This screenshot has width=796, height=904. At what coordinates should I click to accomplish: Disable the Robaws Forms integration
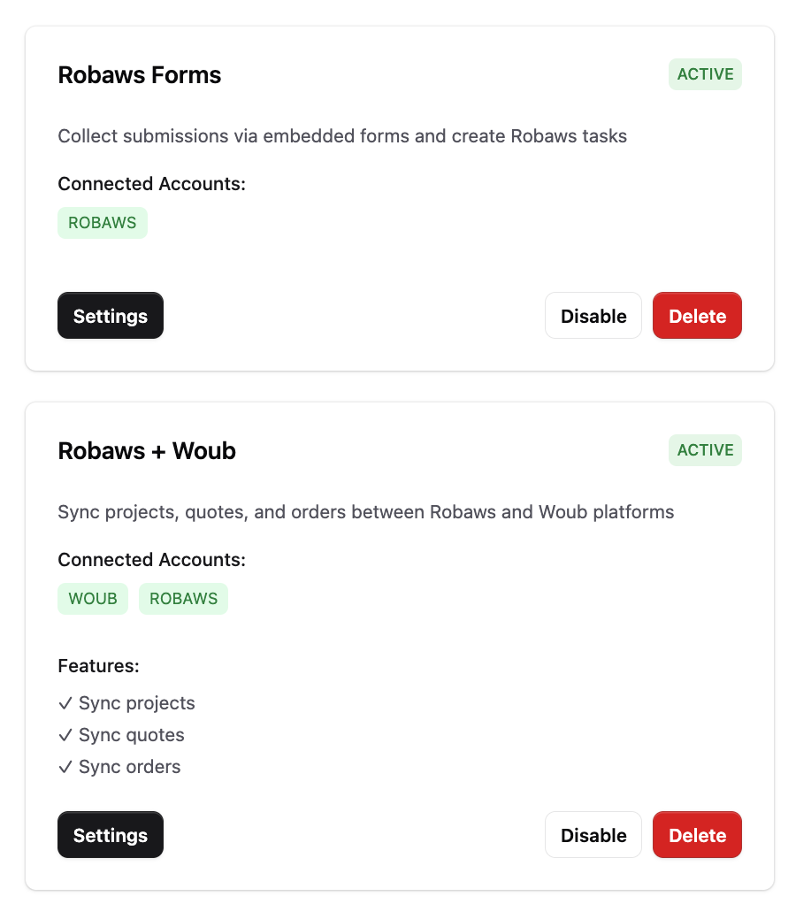(593, 316)
